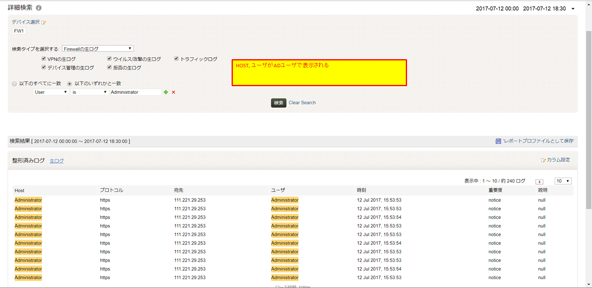This screenshot has width=592, height=288.
Task: Uncheck the VPNの生ログ checkbox
Action: 44,59
